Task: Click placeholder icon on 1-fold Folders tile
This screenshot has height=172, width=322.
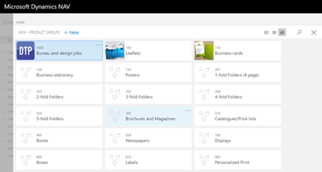Action: pyautogui.click(x=204, y=72)
